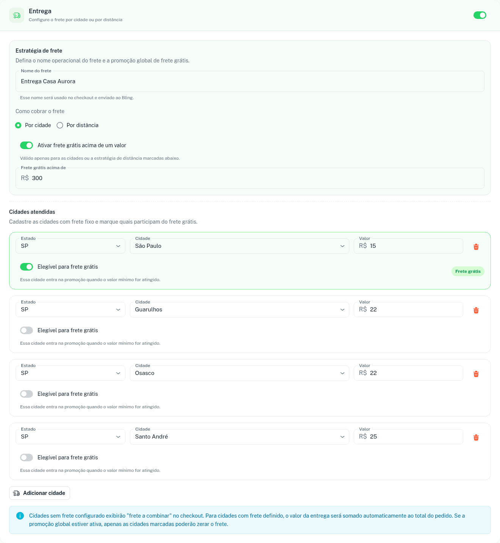Click the info icon in the blue notice
500x543 pixels.
click(x=20, y=516)
